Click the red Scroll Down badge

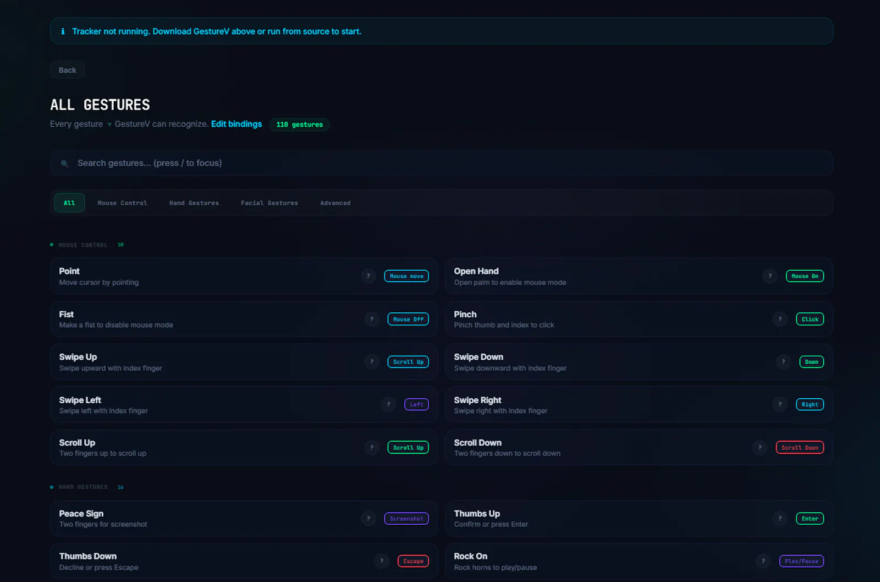[800, 448]
